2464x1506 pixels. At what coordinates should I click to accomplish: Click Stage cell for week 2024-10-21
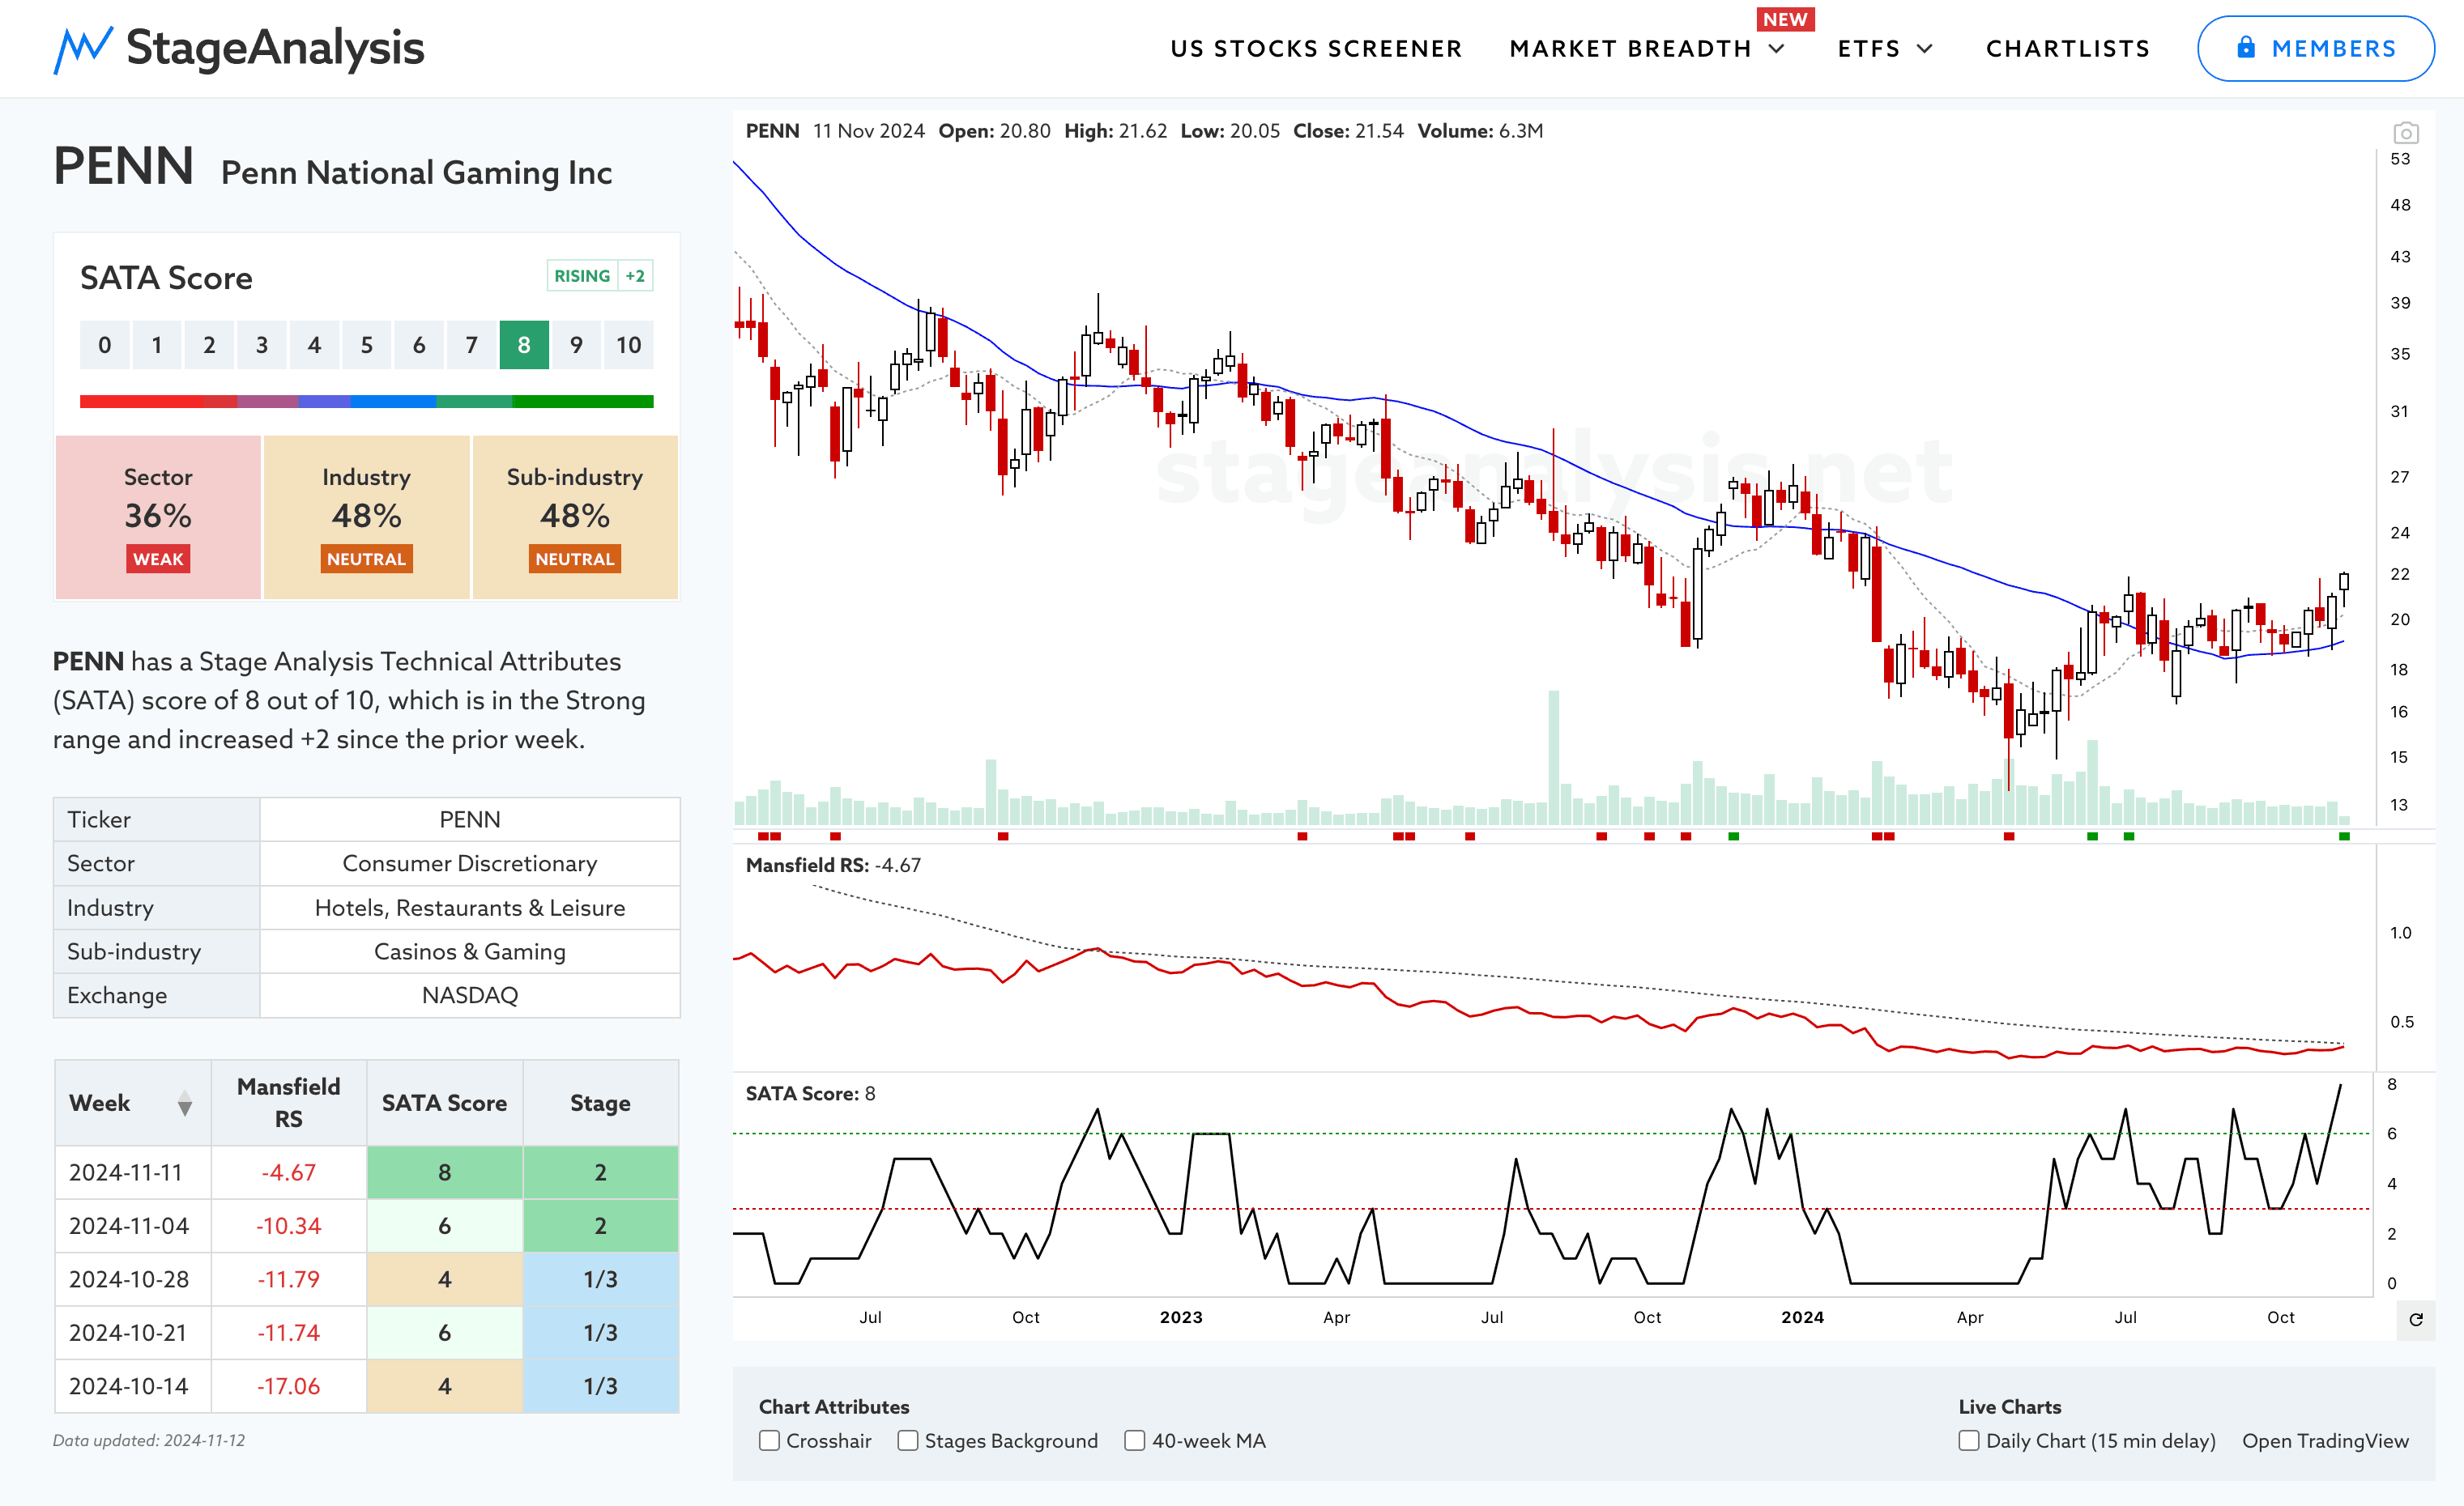click(x=600, y=1332)
